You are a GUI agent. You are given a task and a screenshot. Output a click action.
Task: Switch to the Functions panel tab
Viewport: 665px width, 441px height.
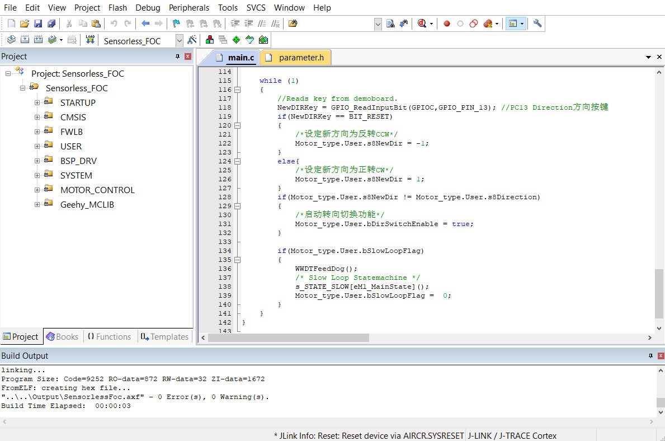(x=109, y=336)
